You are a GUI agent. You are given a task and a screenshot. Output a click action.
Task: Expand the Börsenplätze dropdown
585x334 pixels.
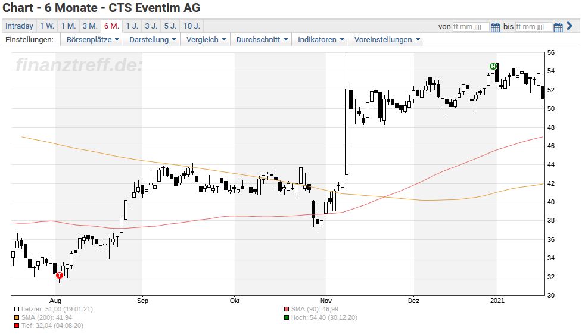92,39
